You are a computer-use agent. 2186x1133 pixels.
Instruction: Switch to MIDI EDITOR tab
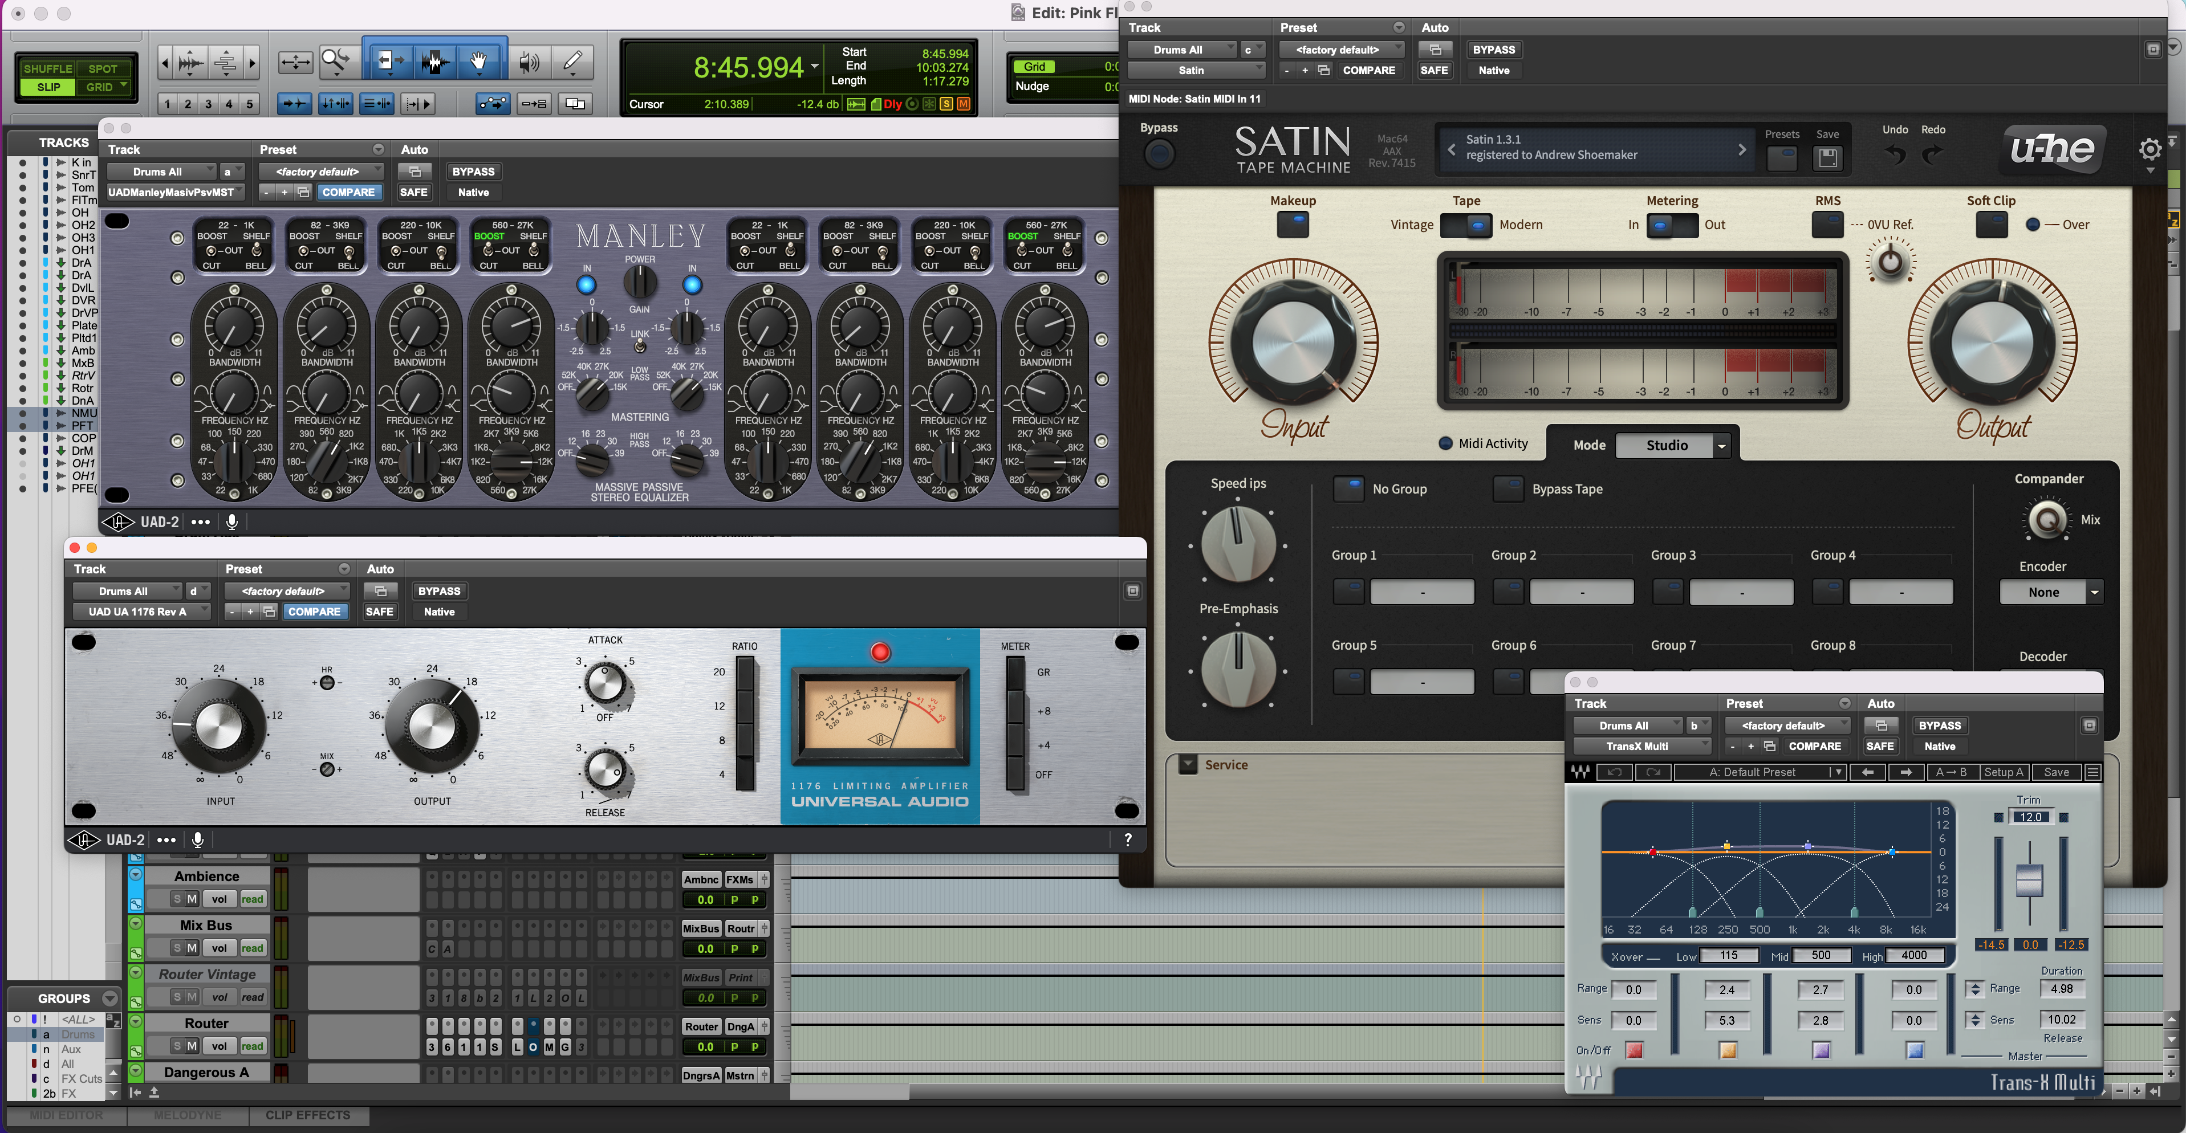(66, 1115)
